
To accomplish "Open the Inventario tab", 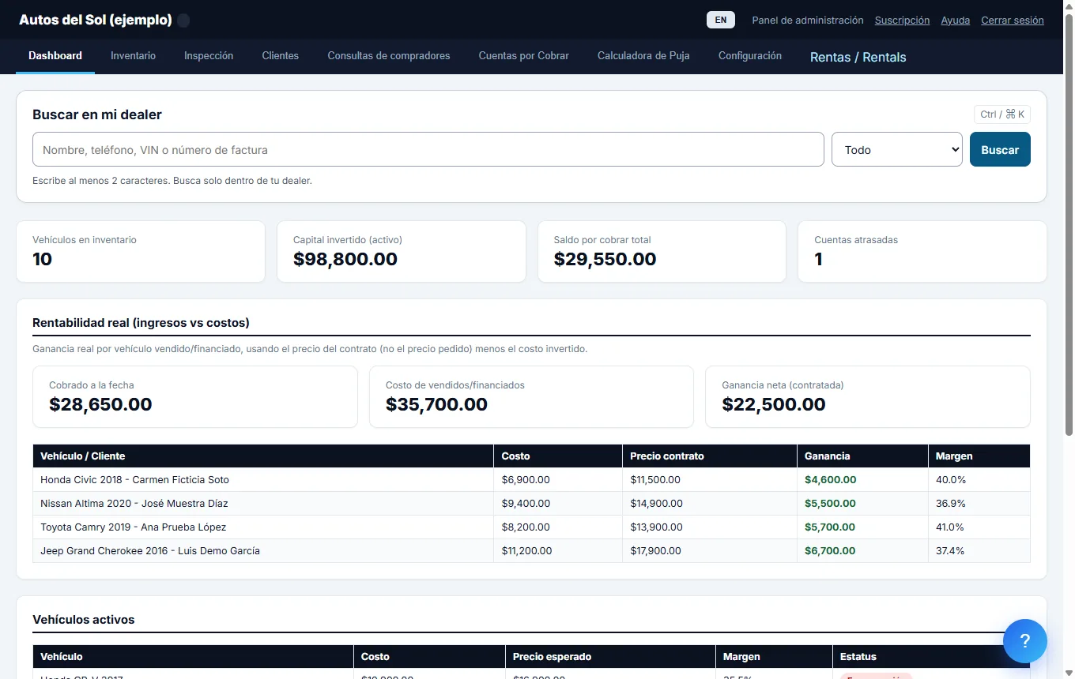I will click(133, 56).
